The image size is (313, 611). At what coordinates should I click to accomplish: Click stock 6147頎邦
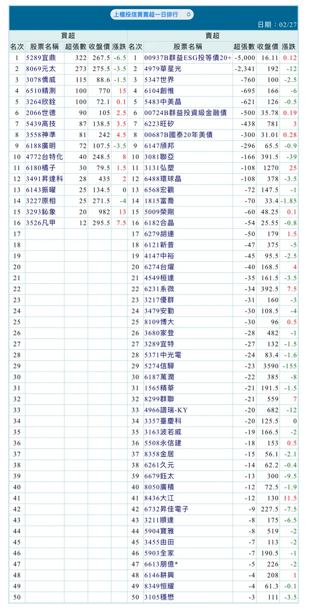[159, 146]
